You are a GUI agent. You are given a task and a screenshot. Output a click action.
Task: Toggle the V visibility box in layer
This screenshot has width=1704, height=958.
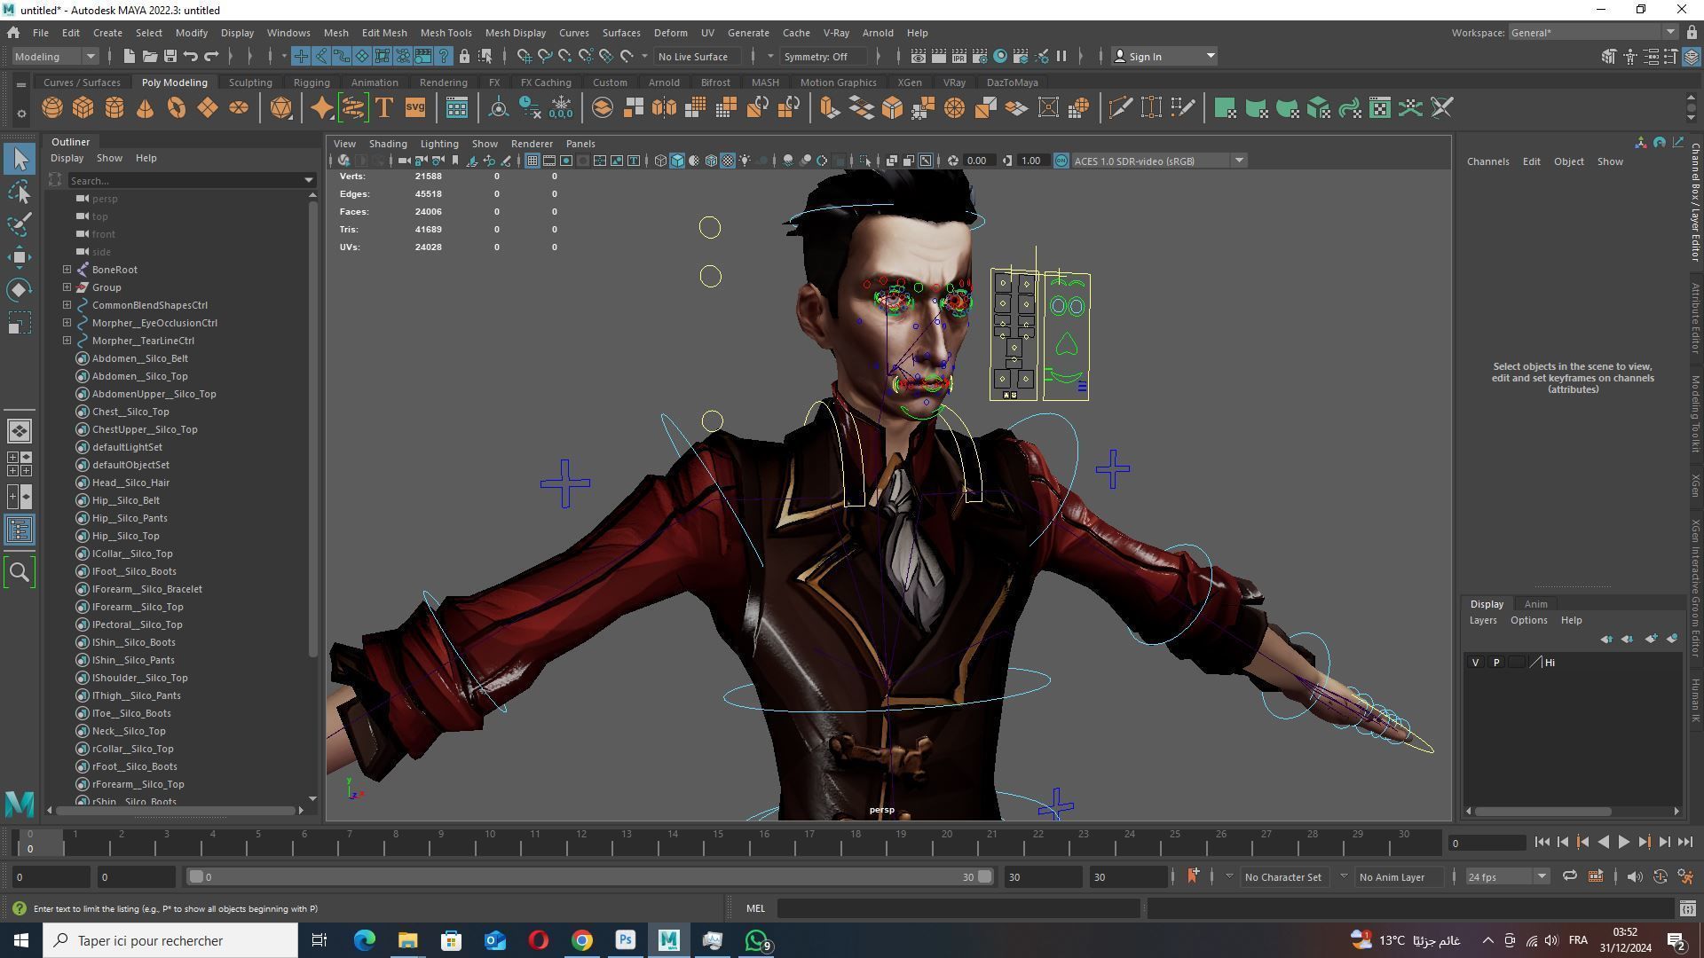(x=1475, y=663)
